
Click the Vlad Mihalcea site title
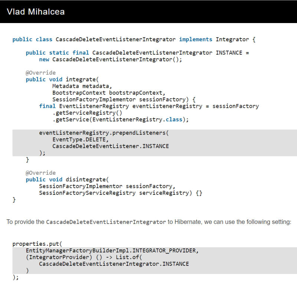(36, 12)
